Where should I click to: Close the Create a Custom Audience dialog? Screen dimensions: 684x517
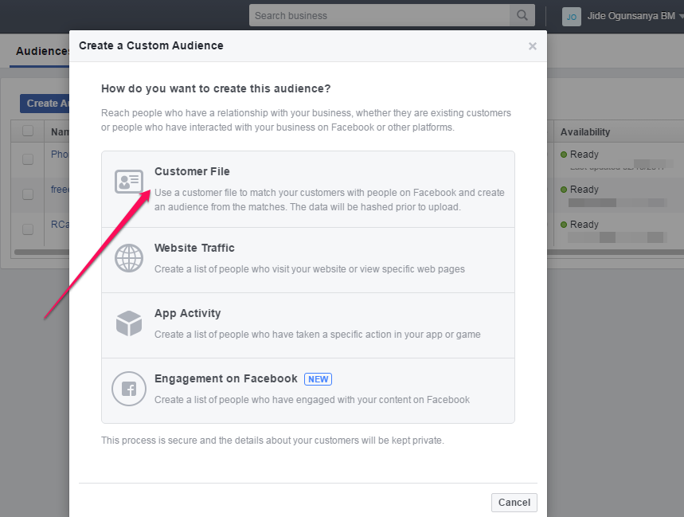[x=532, y=46]
